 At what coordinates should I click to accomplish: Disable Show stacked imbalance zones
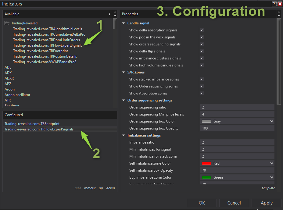point(202,79)
